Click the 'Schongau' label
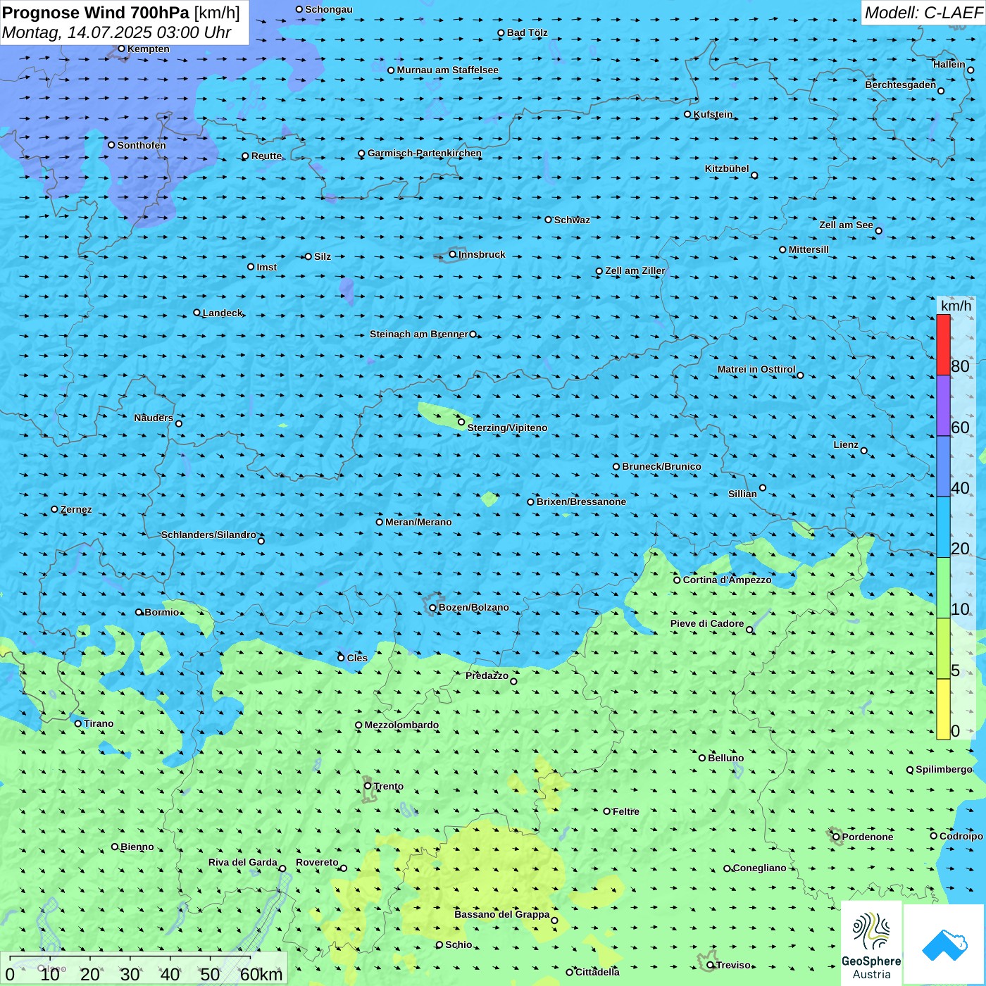 329,9
